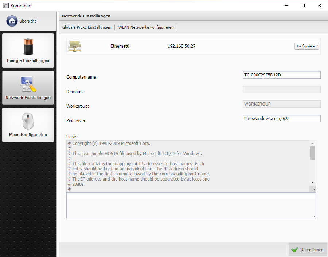This screenshot has width=328, height=257.
Task: Open WLAN Netzwerke konfigurieren
Action: tap(146, 27)
